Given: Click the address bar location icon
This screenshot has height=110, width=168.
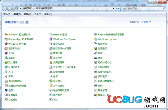Looking at the screenshot, I should tap(17, 8).
